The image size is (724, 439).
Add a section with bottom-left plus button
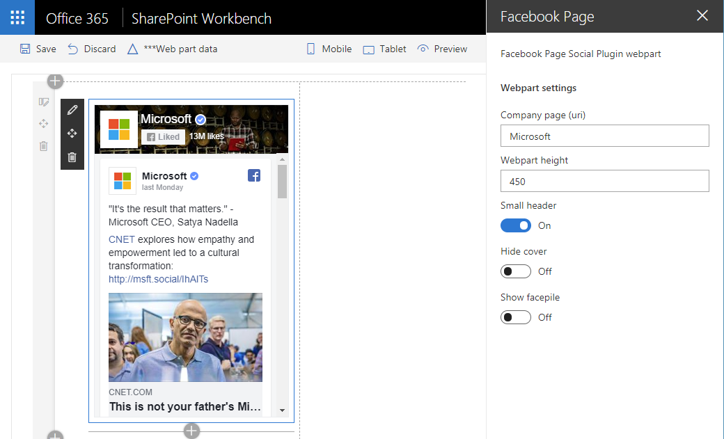pyautogui.click(x=55, y=435)
